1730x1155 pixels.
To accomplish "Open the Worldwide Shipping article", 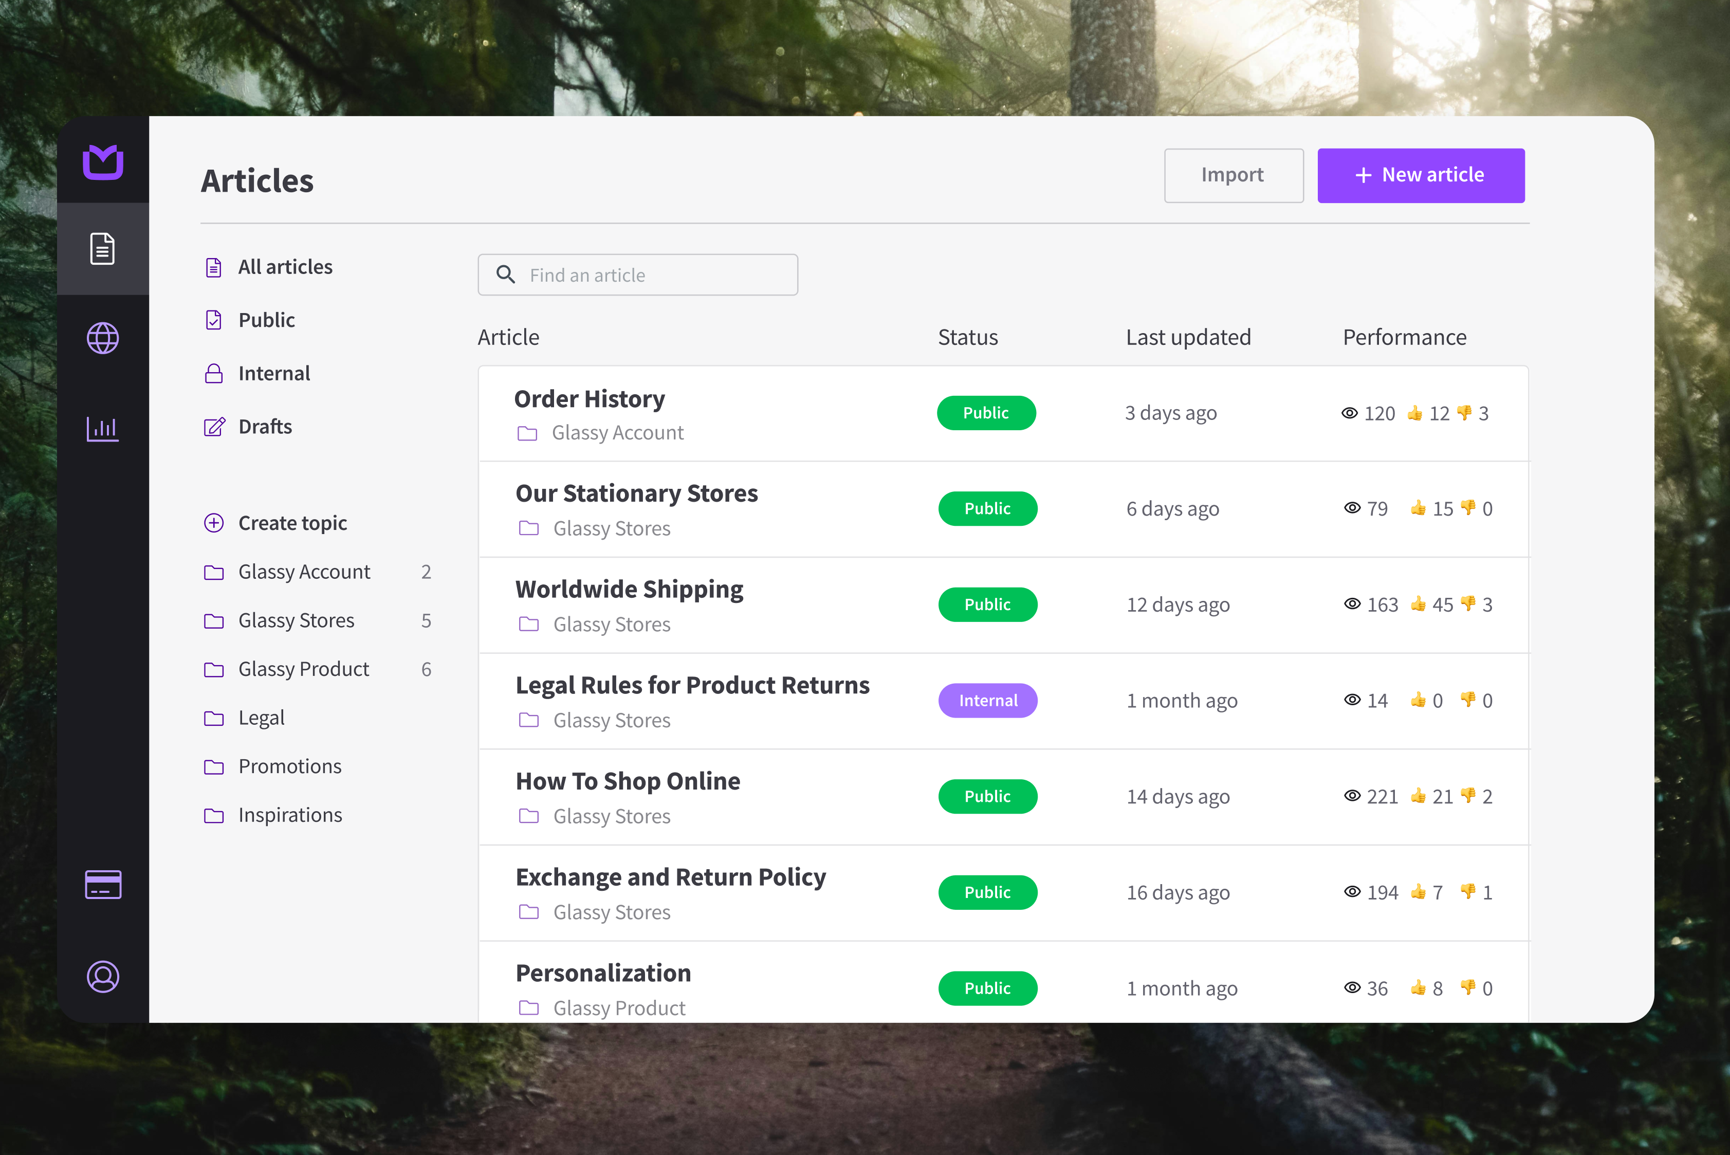I will coord(630,589).
